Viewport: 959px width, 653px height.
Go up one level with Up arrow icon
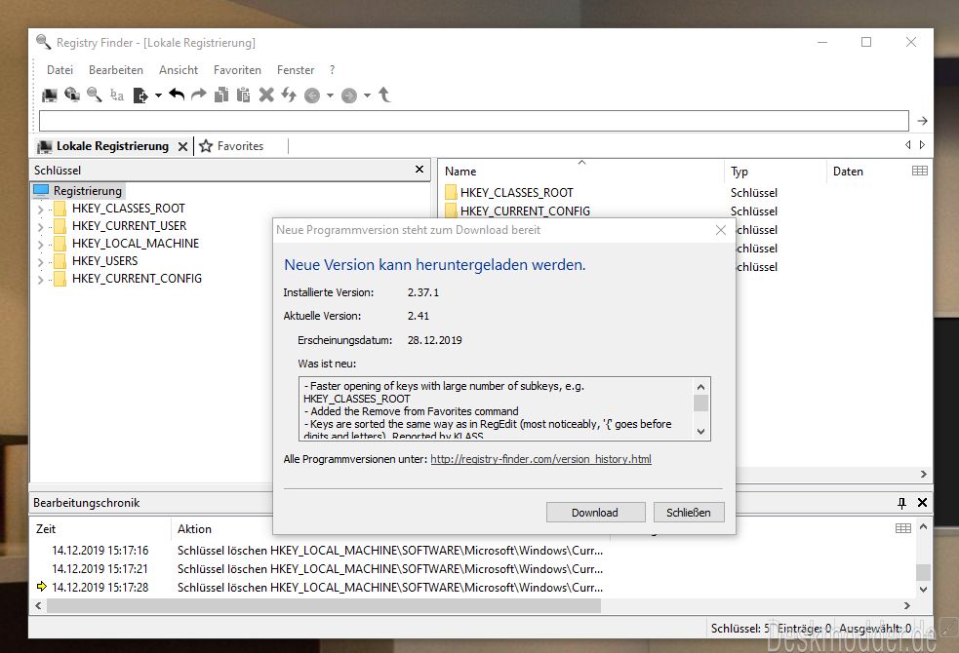point(384,95)
